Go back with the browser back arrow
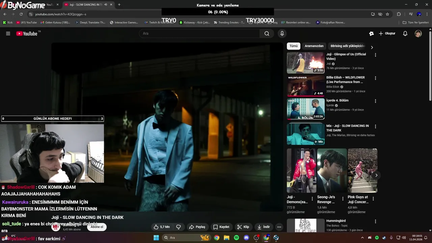 pos(5,14)
